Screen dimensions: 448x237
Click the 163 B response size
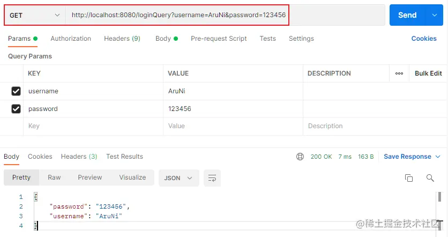pyautogui.click(x=365, y=157)
